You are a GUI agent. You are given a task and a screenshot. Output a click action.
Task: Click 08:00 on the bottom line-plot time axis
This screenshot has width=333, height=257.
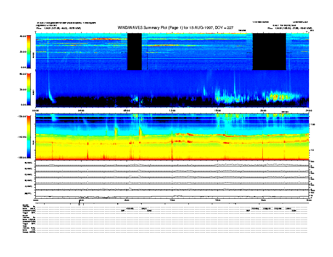coord(127,200)
